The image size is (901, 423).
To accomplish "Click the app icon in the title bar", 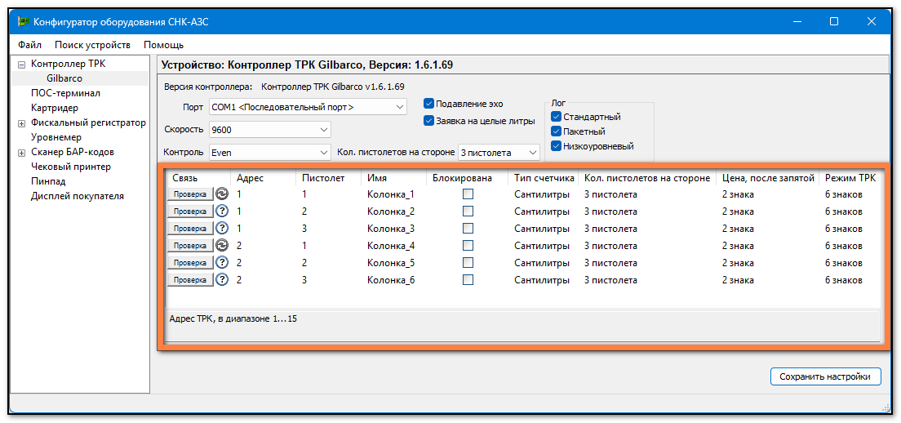I will 24,22.
